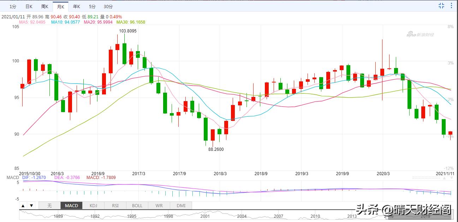458x222 pixels.
Task: Open the 5分 five-minute chart tab
Action: (x=92, y=6)
